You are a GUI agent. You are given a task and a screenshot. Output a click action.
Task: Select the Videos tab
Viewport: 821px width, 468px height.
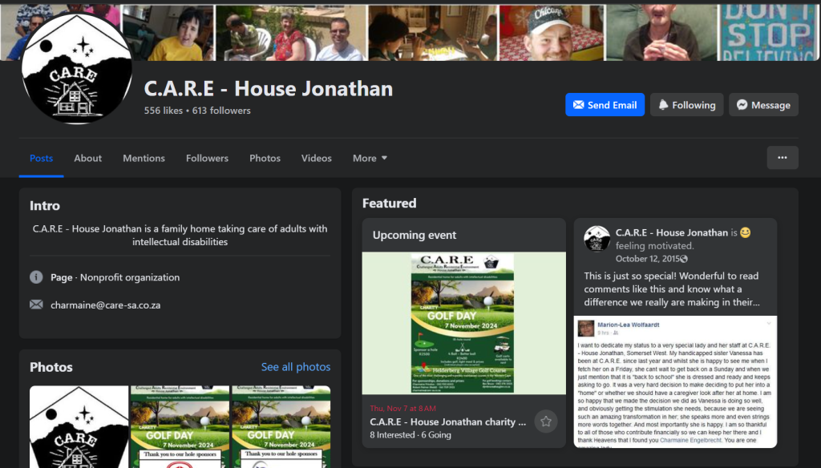316,159
